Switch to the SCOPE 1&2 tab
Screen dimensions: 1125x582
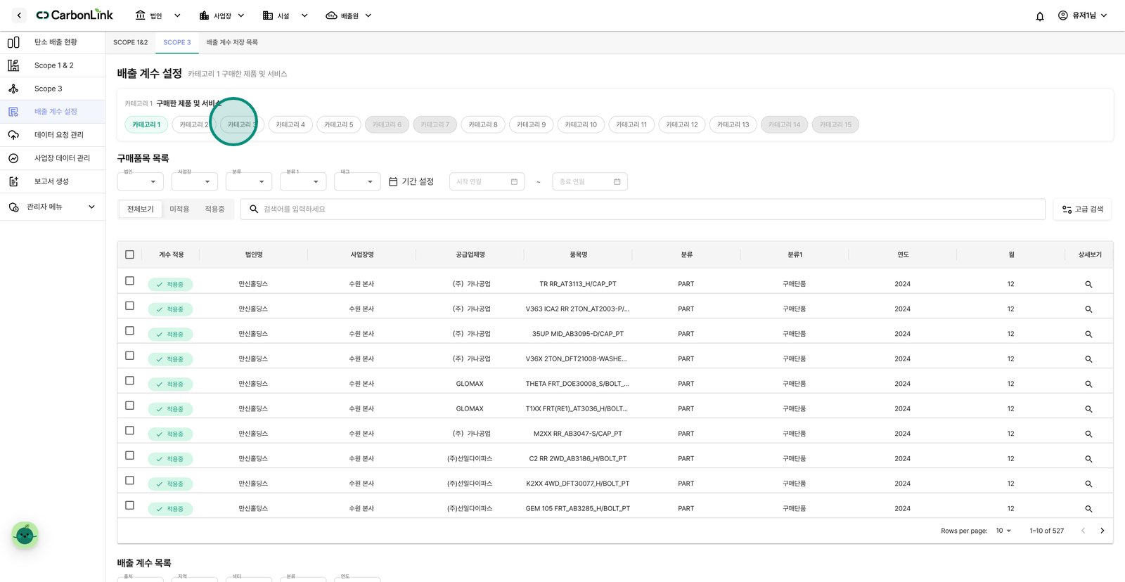pos(131,42)
